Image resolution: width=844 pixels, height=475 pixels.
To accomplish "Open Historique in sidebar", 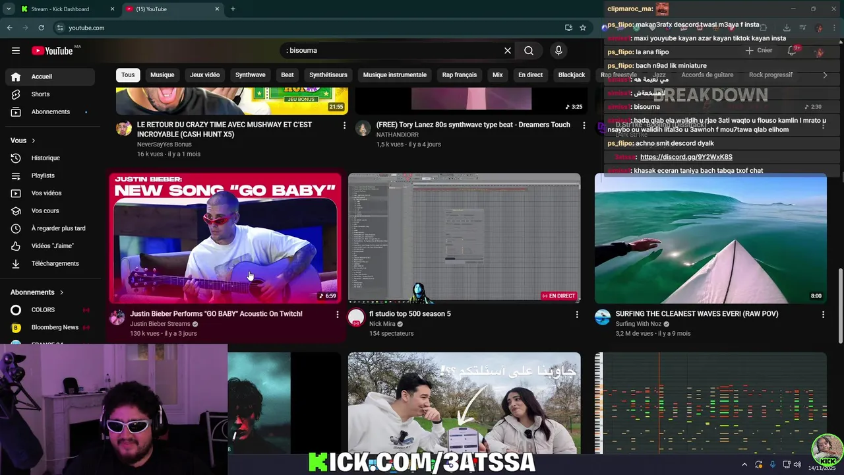I will tap(50, 158).
